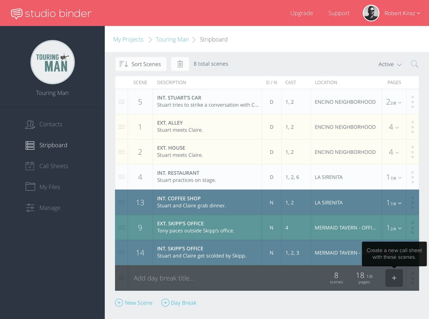429x319 pixels.
Task: Click LA SIRENITA location in scene 4
Action: [329, 177]
